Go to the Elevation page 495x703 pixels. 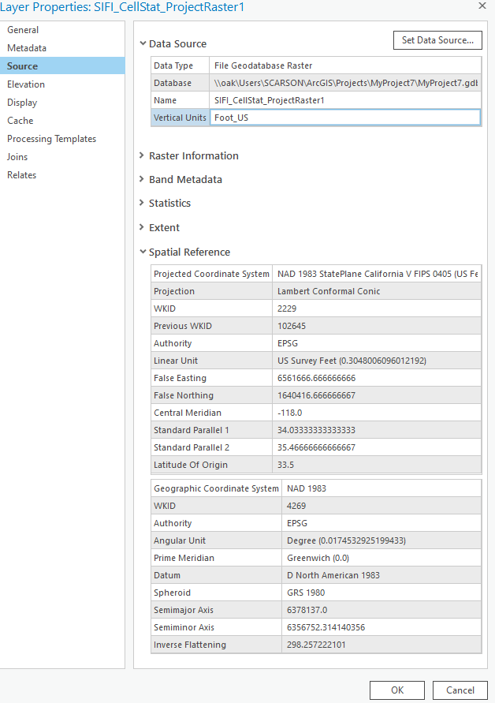click(x=26, y=84)
